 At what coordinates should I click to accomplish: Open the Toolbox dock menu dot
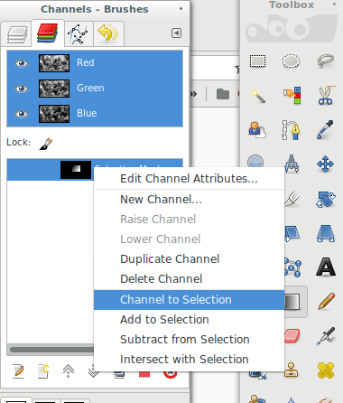(x=334, y=5)
